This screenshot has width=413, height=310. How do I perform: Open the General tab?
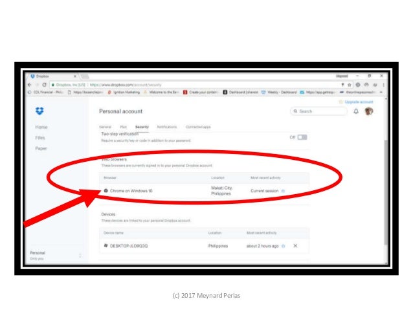(x=105, y=127)
